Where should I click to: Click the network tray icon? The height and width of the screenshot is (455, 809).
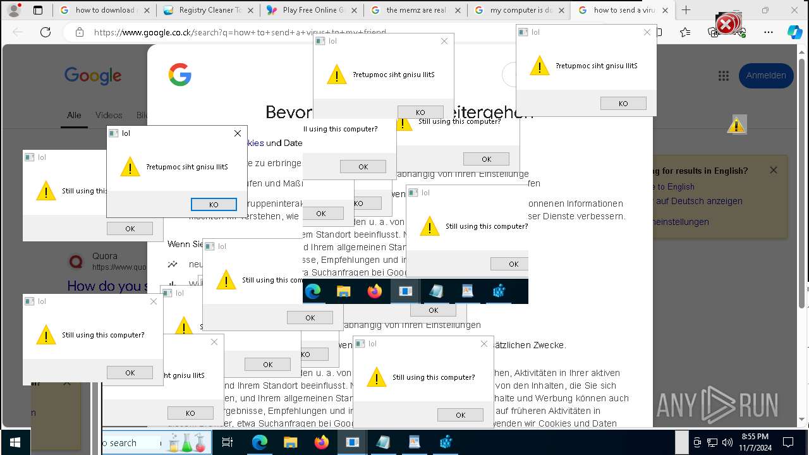tap(712, 442)
